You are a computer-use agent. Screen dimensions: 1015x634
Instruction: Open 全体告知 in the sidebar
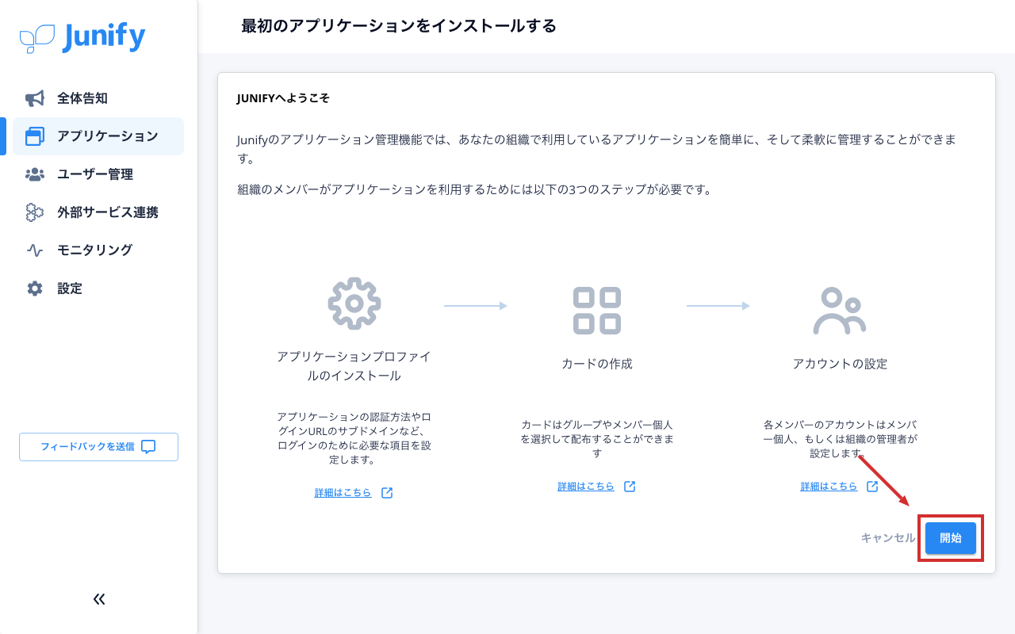click(98, 98)
